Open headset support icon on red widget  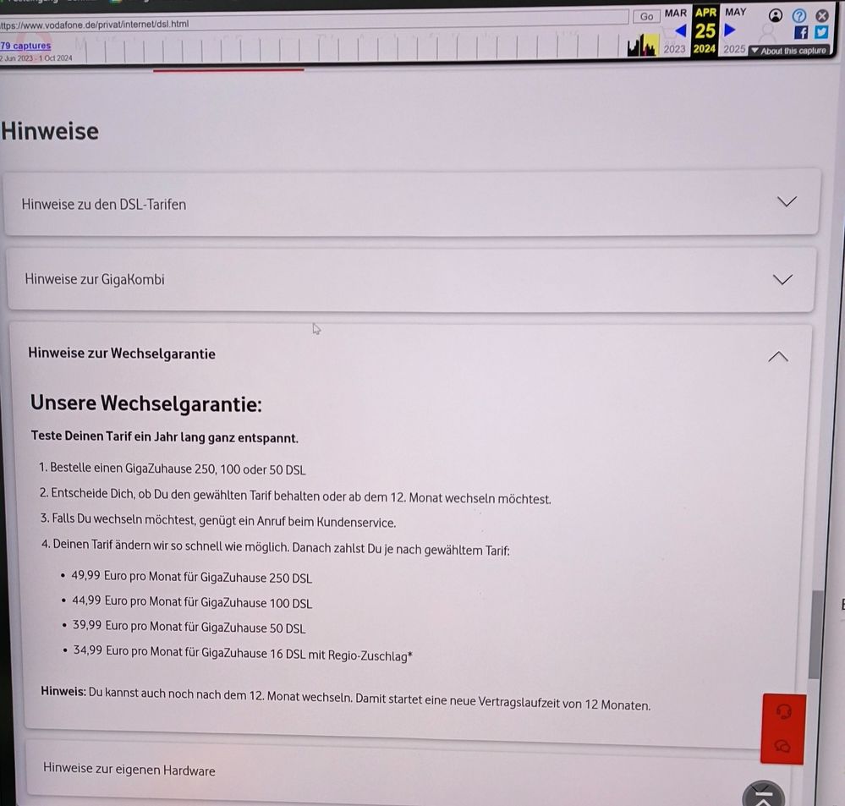click(x=784, y=712)
